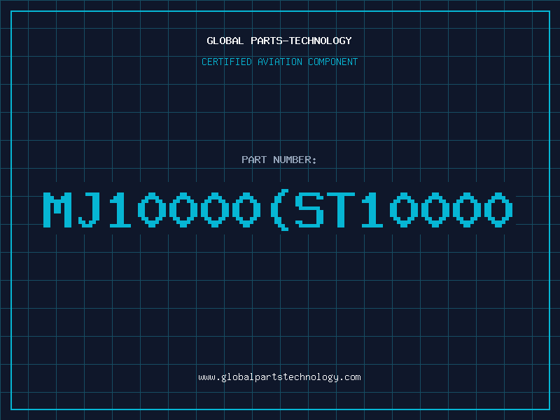
Task: Select the part number MJ10000(ST10000
Action: 278,210
